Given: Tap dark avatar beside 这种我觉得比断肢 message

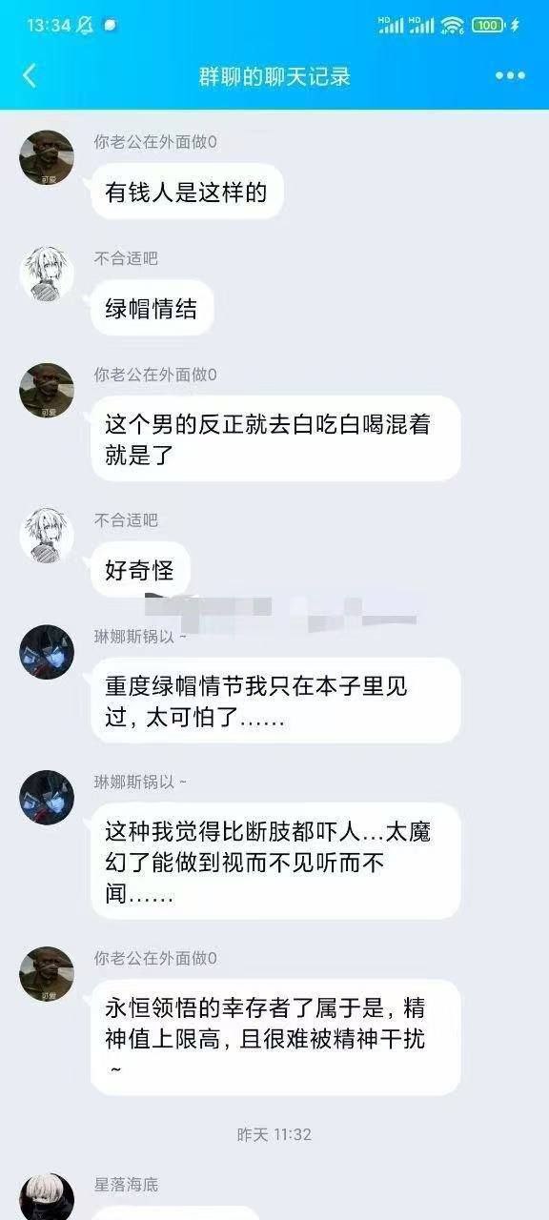Looking at the screenshot, I should coord(47,798).
